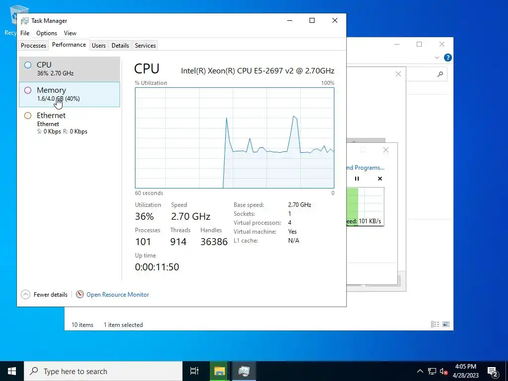Close the dialog behind Task Manager
The image size is (508, 381).
[x=398, y=74]
